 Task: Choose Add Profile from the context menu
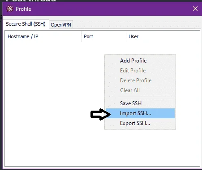click(140, 61)
